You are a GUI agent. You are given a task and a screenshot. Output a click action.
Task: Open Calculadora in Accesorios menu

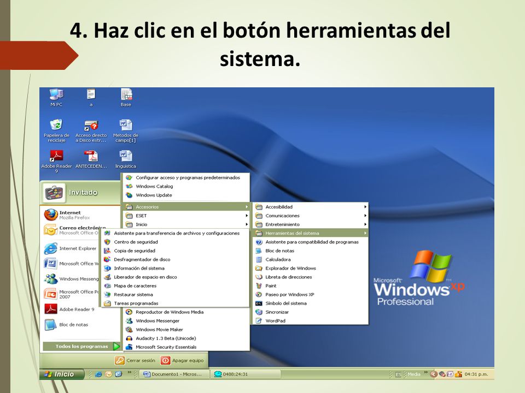tap(310, 259)
